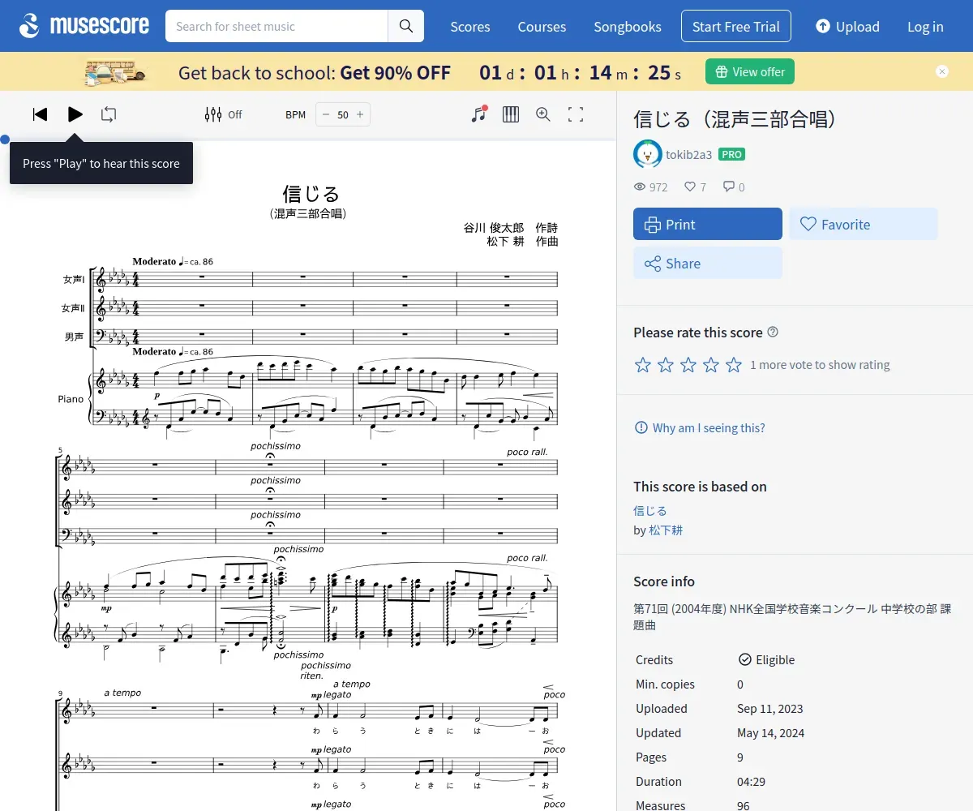The width and height of the screenshot is (973, 811).
Task: Click the Print button
Action: tap(708, 224)
